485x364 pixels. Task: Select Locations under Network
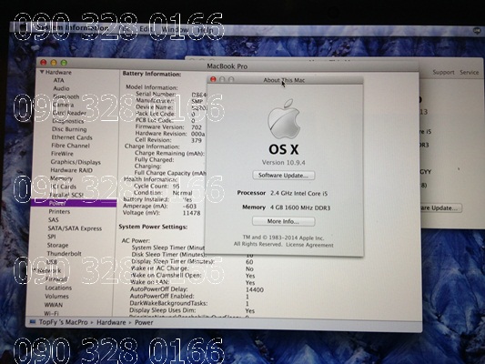pos(58,288)
